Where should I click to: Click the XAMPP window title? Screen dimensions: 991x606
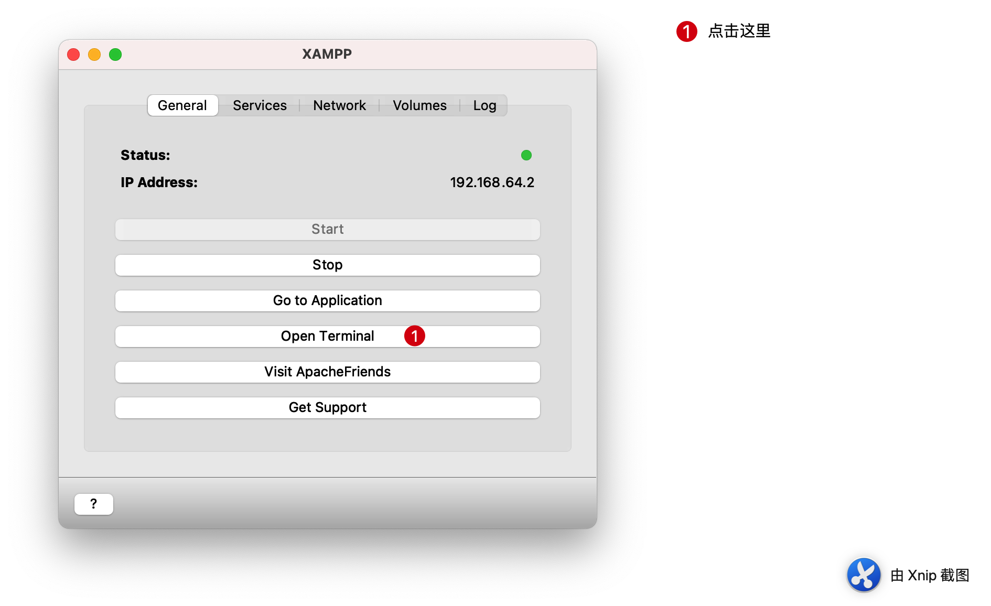pyautogui.click(x=326, y=54)
